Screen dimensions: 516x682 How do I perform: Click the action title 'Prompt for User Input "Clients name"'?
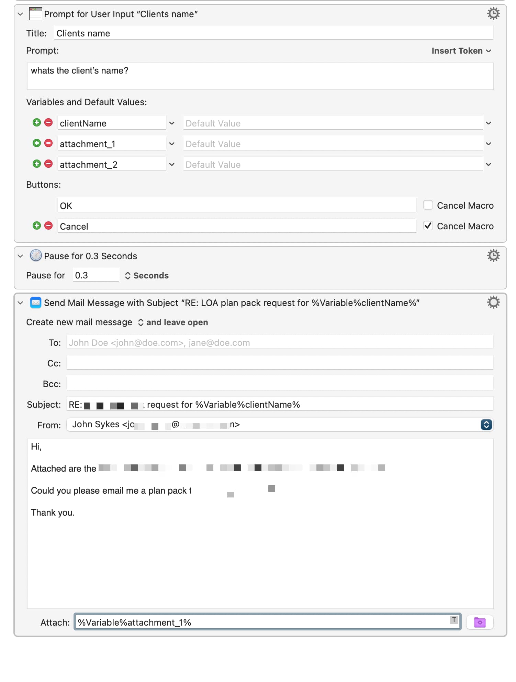[121, 14]
